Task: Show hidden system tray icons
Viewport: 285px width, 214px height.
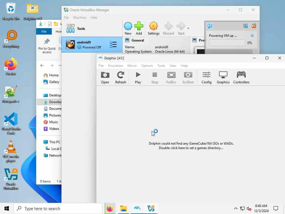Action: 235,208
